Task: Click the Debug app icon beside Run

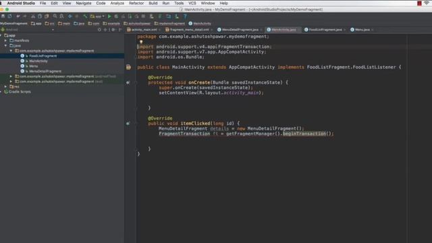Action: (x=116, y=16)
